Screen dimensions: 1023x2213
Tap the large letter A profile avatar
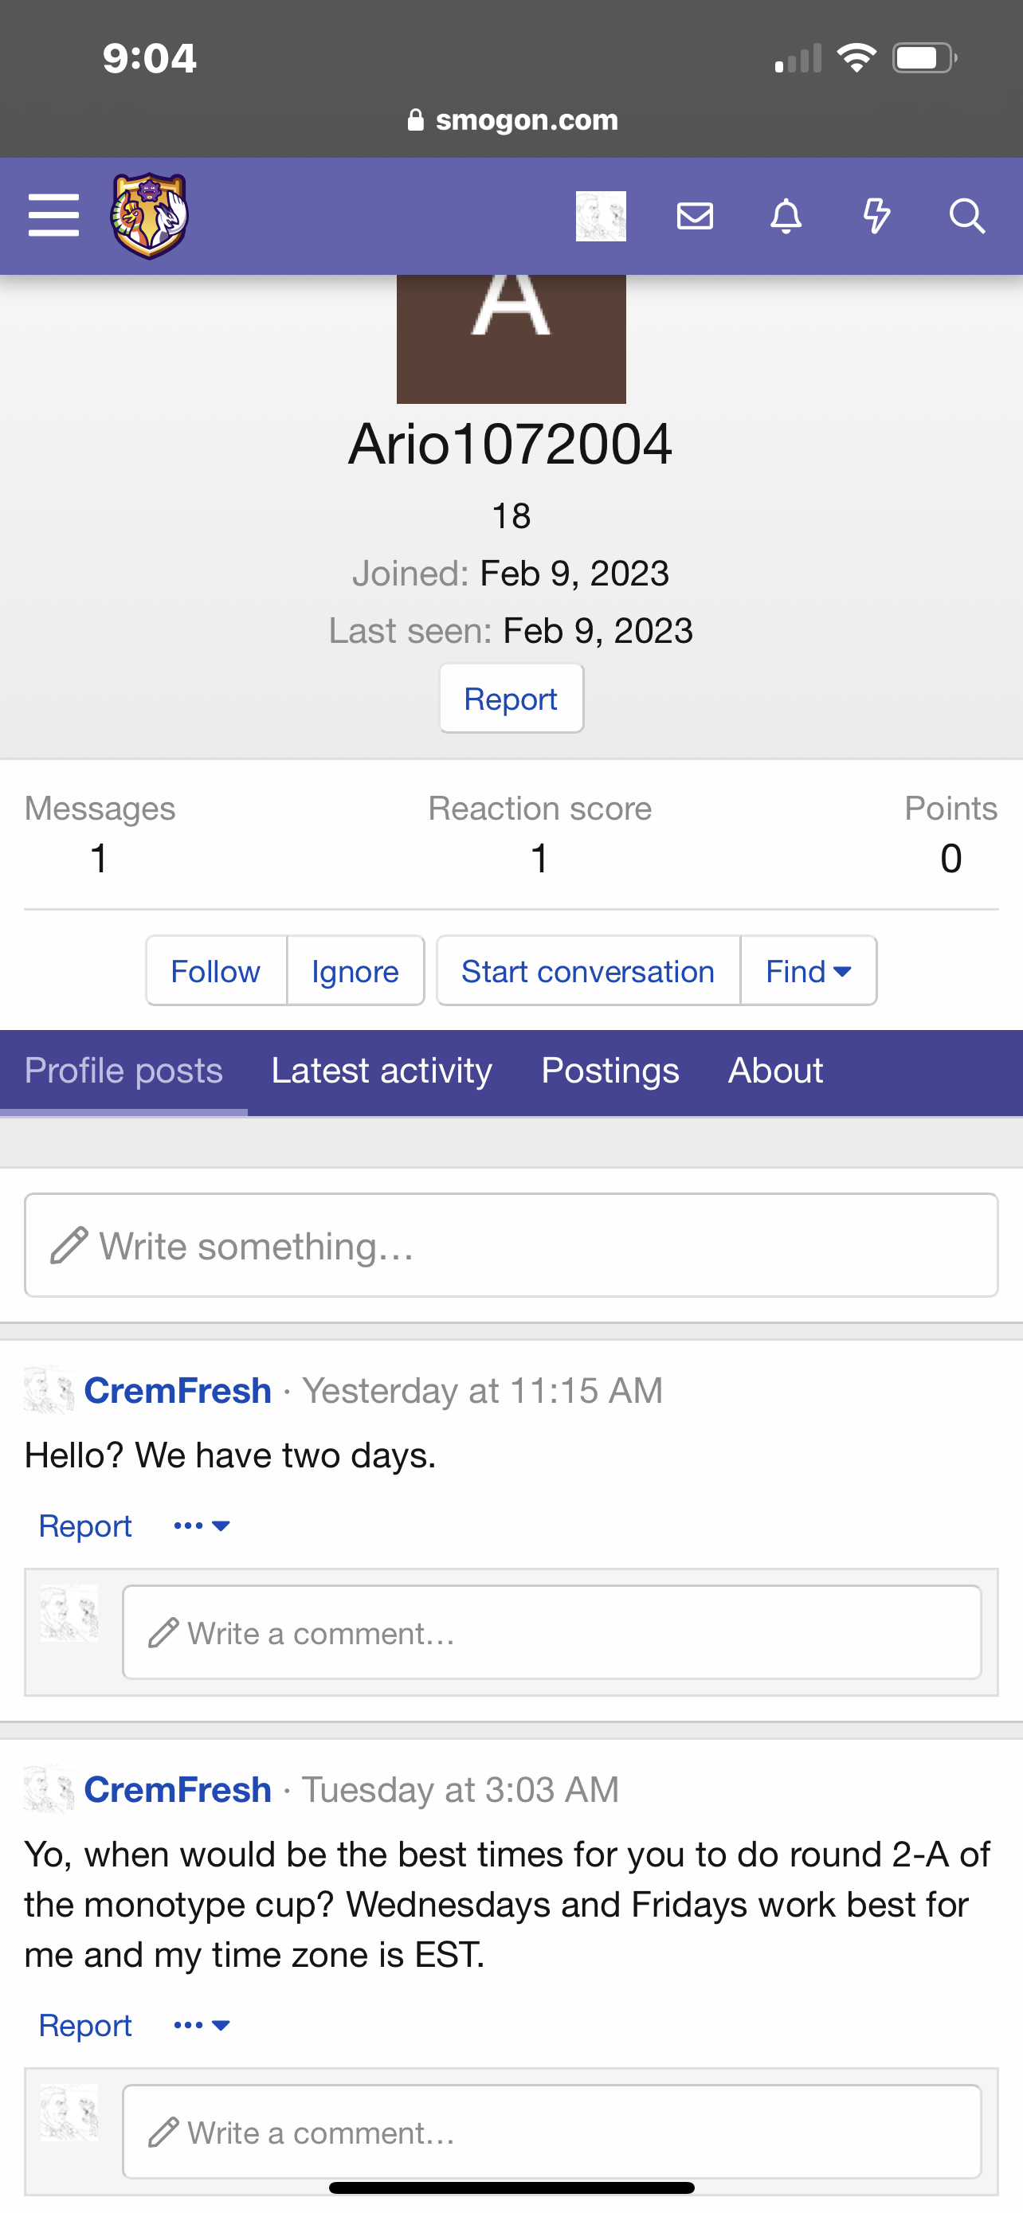(511, 339)
